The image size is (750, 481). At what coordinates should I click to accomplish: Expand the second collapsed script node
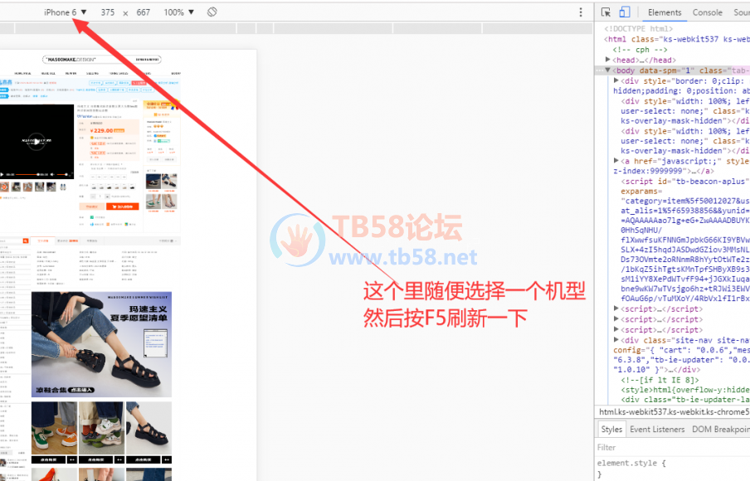[x=616, y=319]
